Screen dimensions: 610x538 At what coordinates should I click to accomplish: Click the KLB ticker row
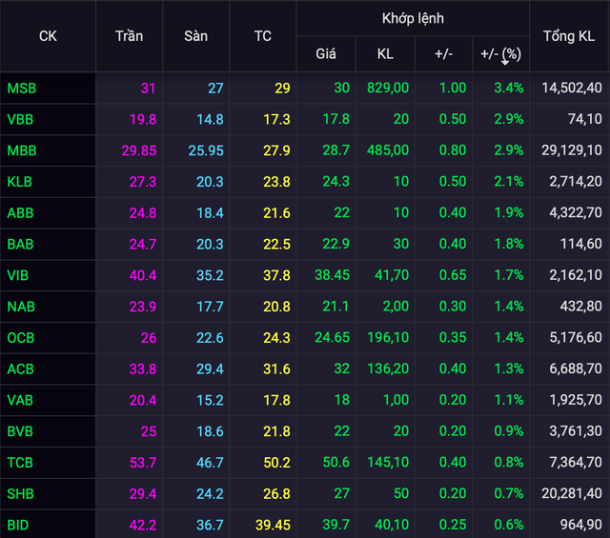click(20, 182)
